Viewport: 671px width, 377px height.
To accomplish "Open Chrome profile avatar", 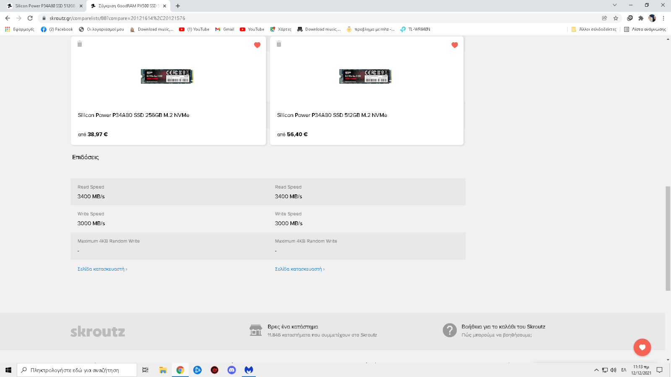I will (652, 18).
